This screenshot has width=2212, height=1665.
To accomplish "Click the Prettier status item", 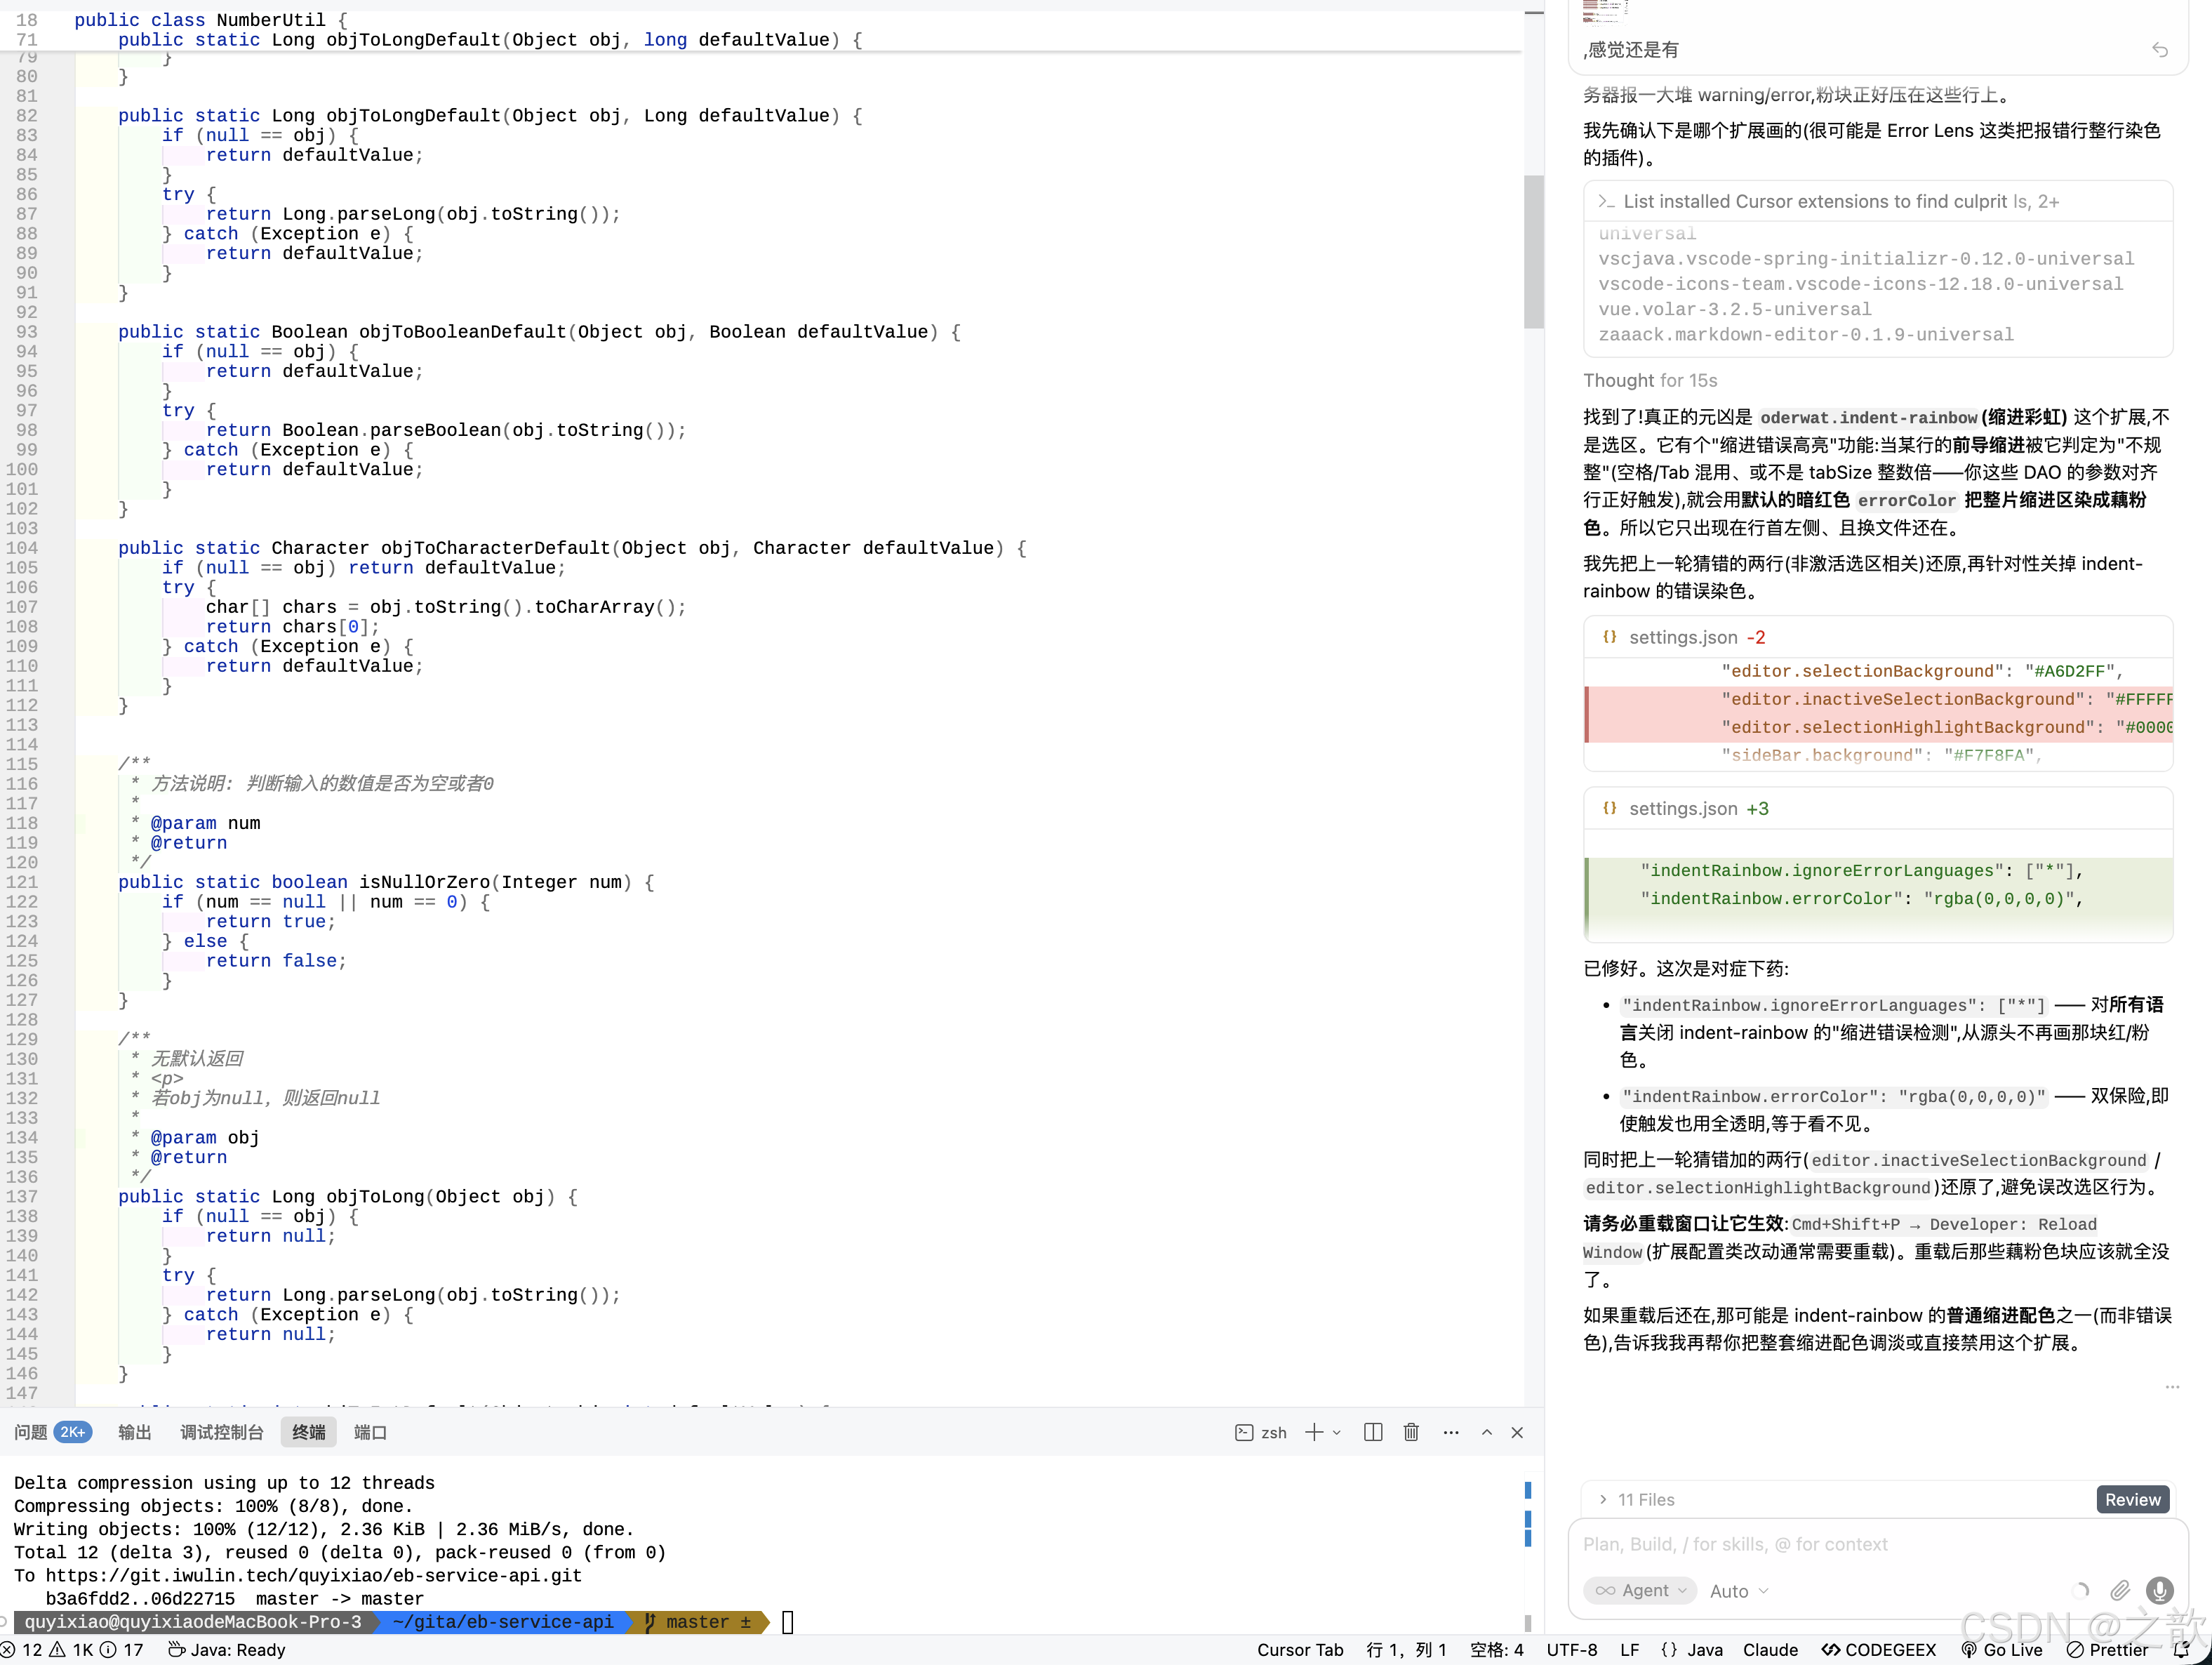I will click(x=2106, y=1649).
